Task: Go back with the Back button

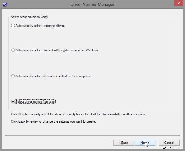Action: [124, 143]
